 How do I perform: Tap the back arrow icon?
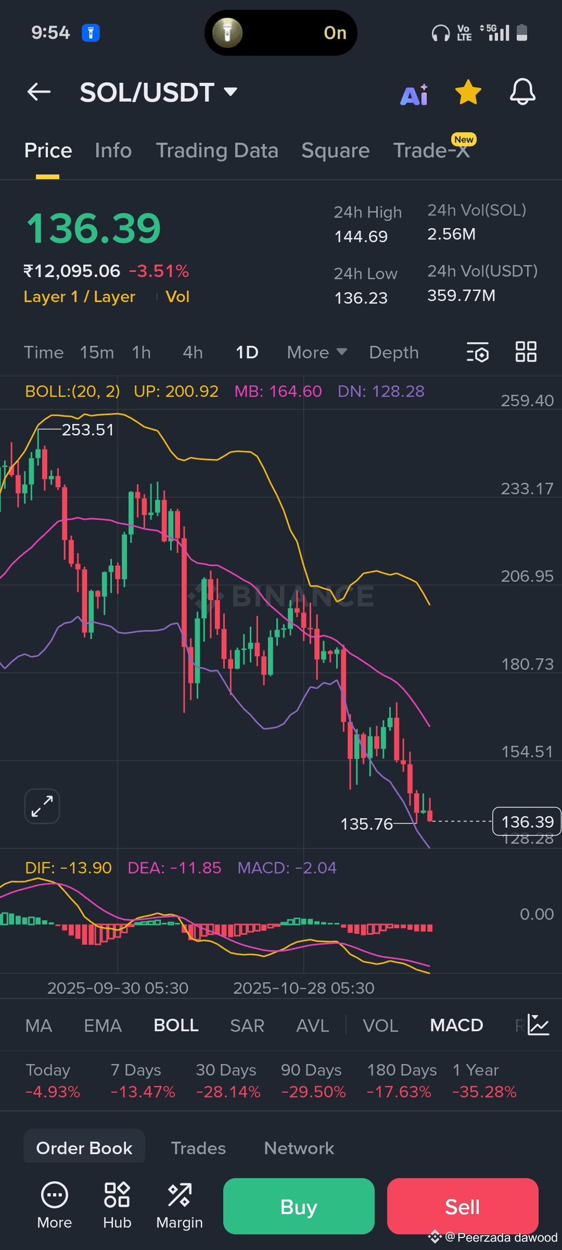[x=39, y=92]
